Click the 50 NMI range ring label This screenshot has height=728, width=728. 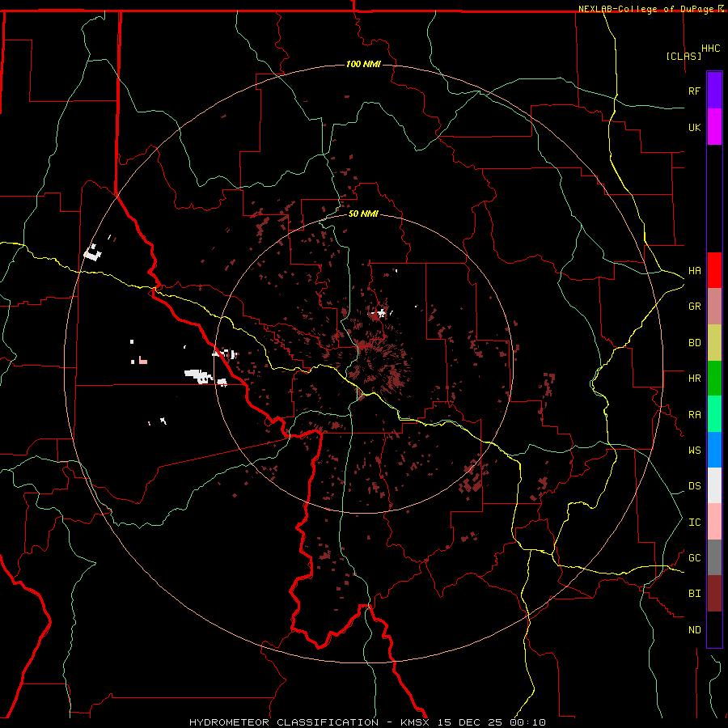click(x=363, y=214)
